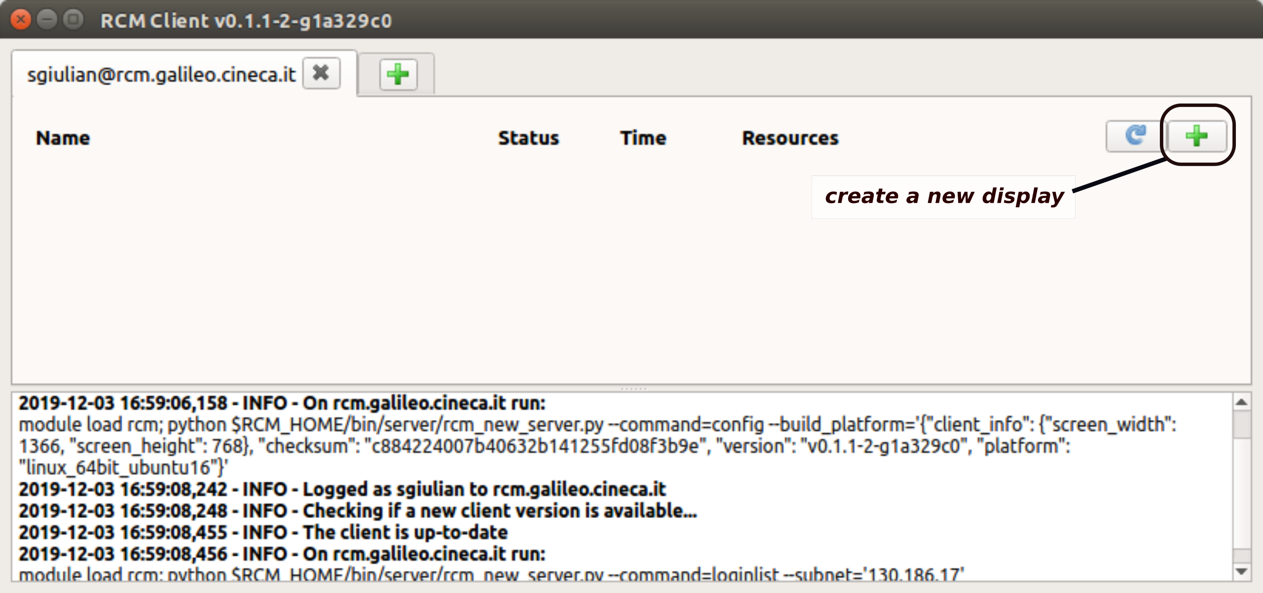The height and width of the screenshot is (593, 1263).
Task: Click the Time column header
Action: 643,138
